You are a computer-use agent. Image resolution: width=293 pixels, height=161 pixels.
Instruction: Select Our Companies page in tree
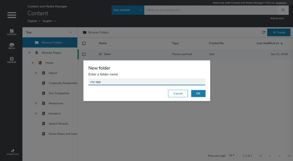[x=59, y=93]
